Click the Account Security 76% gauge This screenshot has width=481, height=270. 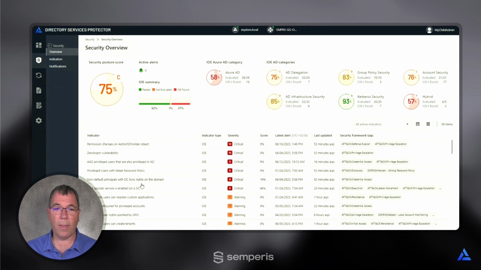[411, 77]
